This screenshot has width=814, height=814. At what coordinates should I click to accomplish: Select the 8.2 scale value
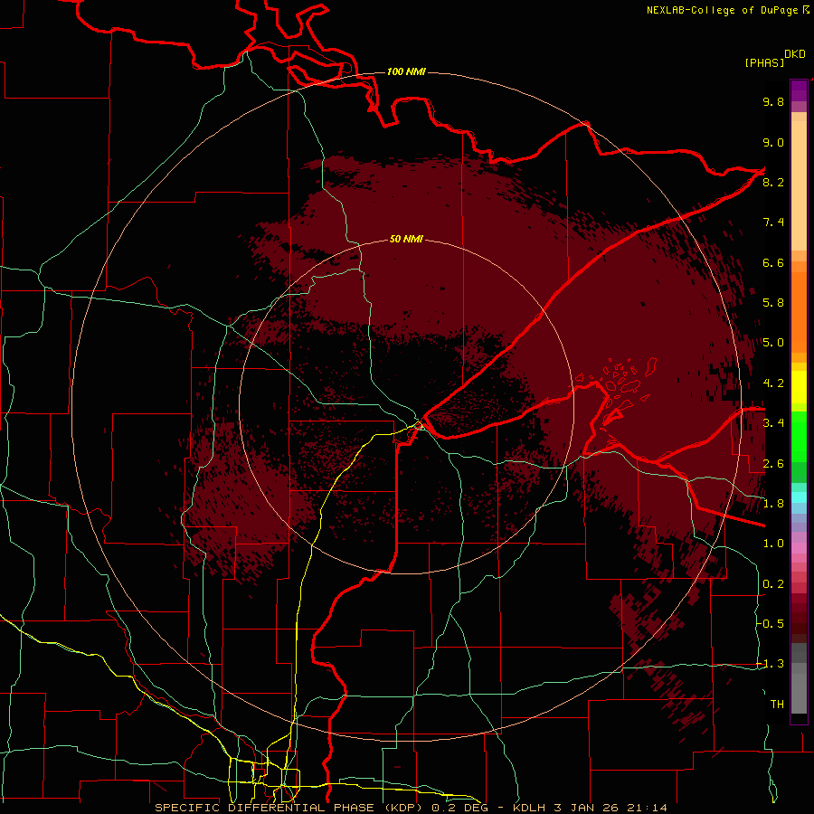pyautogui.click(x=773, y=182)
